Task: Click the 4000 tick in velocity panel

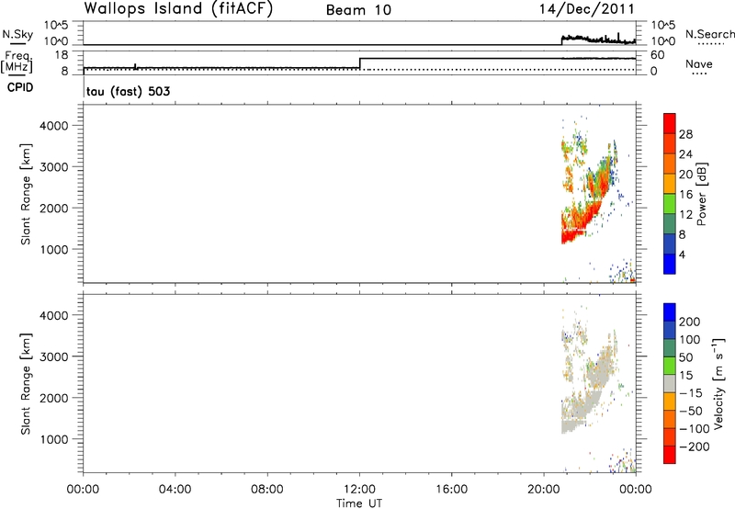Action: click(x=54, y=315)
